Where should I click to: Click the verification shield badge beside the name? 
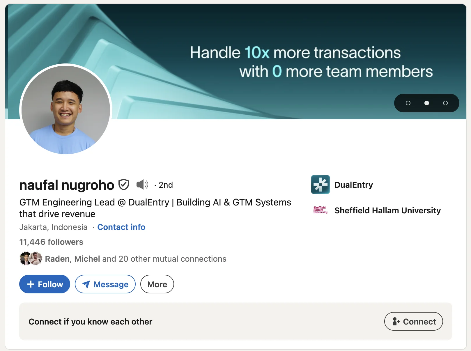point(124,185)
